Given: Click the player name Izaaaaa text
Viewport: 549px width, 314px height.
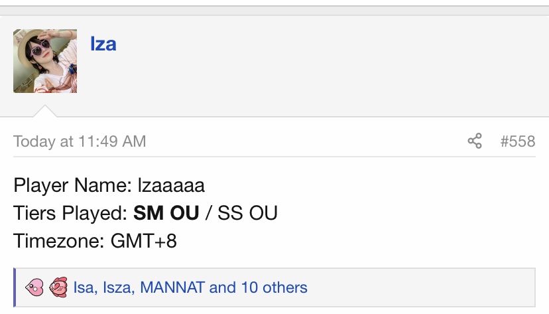Looking at the screenshot, I should coord(171,185).
